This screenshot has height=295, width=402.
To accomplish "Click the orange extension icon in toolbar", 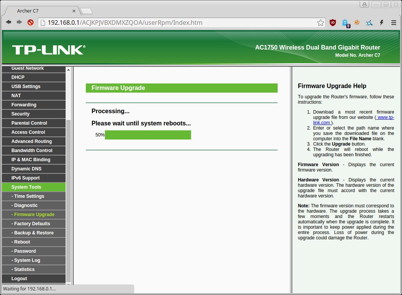I will point(357,22).
